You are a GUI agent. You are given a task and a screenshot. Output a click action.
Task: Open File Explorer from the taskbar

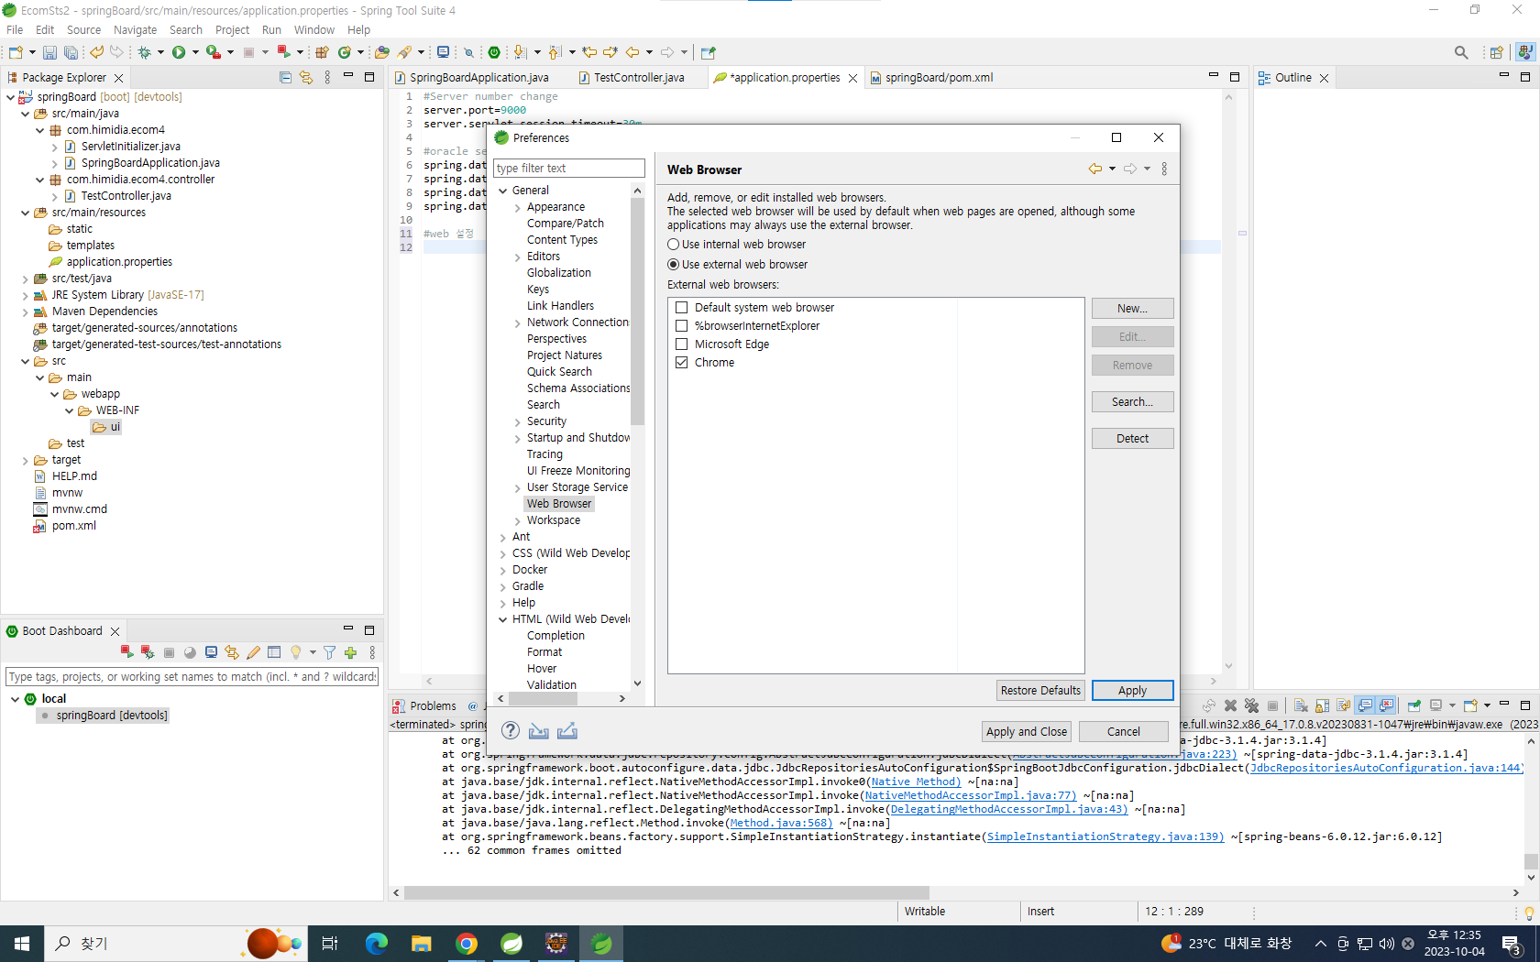coord(422,944)
